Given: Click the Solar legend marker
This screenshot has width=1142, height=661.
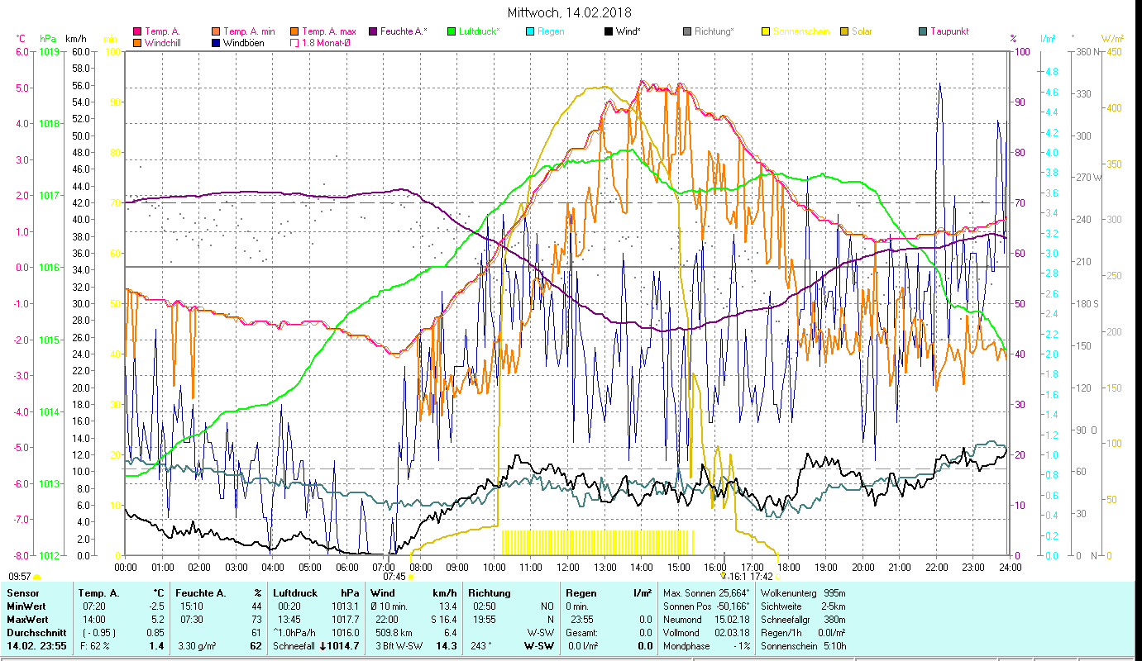Looking at the screenshot, I should [x=844, y=31].
